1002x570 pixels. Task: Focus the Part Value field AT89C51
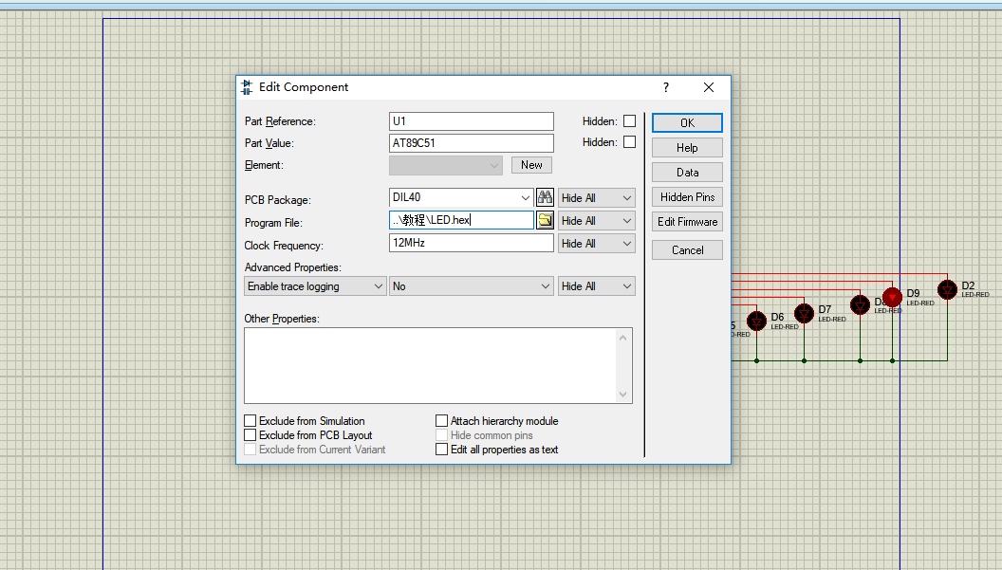pos(471,142)
